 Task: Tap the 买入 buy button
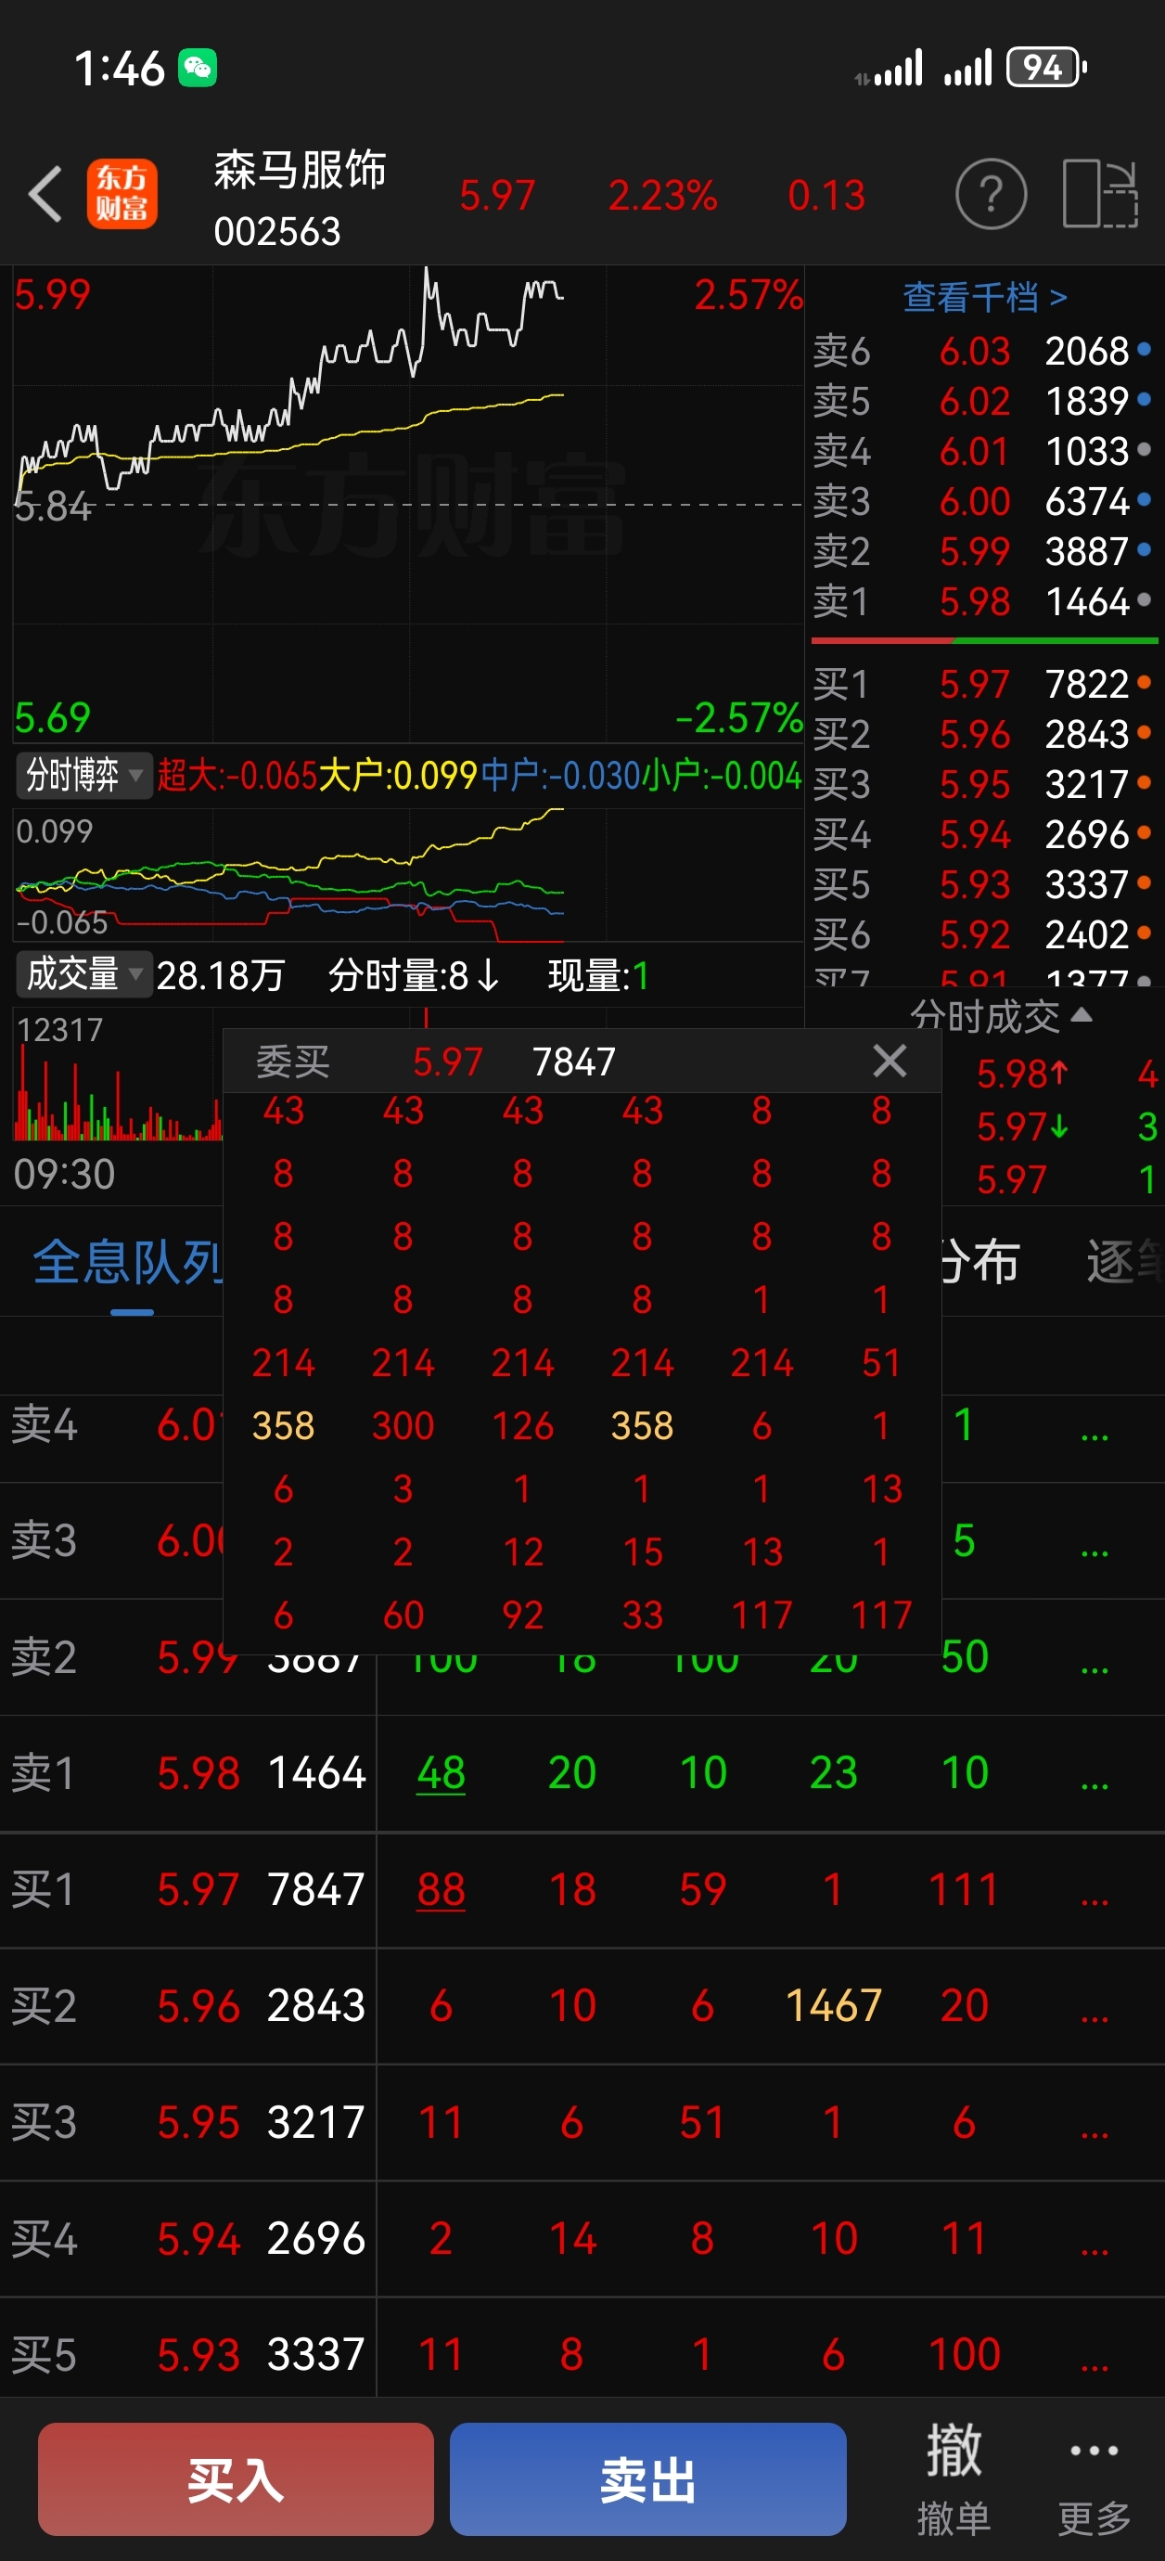tap(236, 2478)
